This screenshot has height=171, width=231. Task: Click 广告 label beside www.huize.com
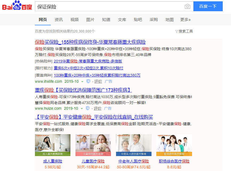pos(108,109)
